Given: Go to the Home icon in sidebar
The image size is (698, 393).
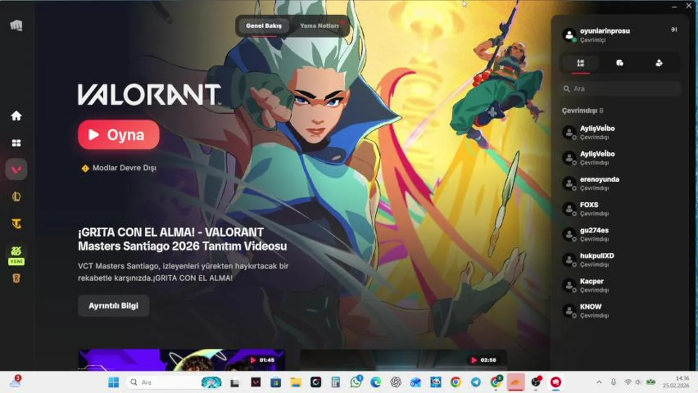Looking at the screenshot, I should tap(16, 116).
